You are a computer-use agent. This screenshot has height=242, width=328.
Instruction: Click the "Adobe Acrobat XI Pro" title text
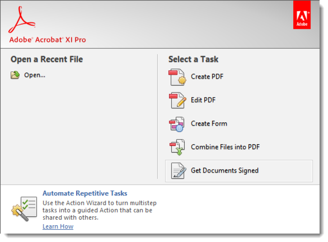pyautogui.click(x=48, y=40)
